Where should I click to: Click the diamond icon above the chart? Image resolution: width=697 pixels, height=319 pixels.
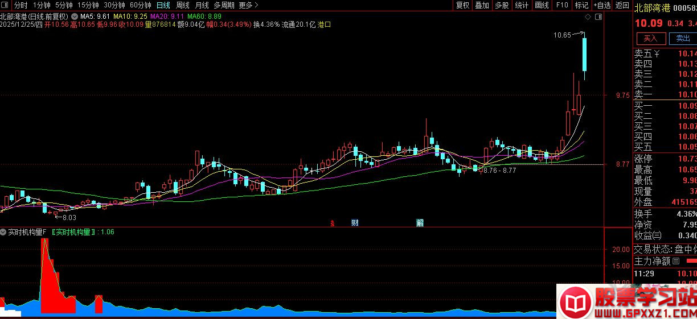588,17
